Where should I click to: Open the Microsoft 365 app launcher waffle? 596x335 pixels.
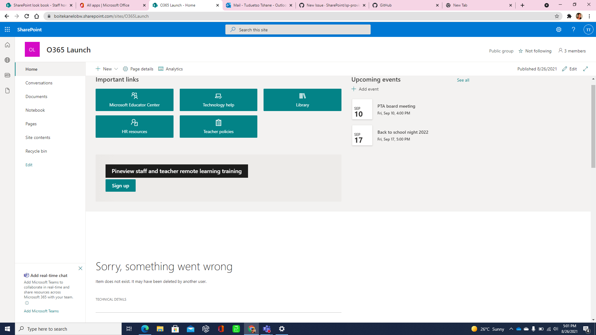[x=7, y=29]
